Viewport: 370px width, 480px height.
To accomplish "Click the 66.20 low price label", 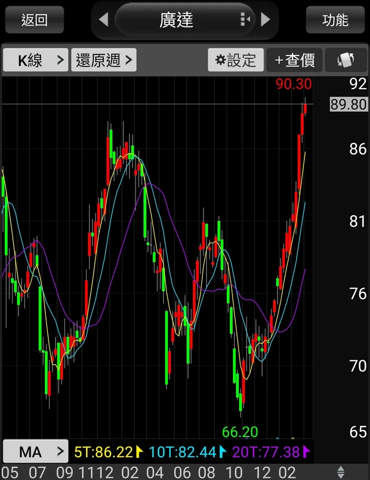I will tap(239, 432).
